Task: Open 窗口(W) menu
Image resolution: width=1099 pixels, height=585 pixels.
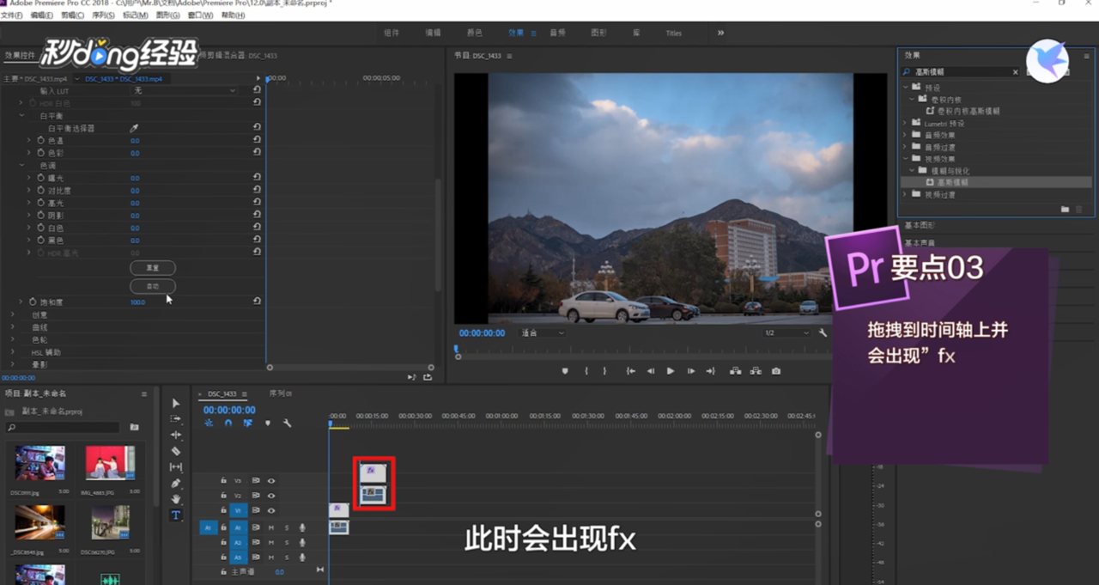Action: pyautogui.click(x=200, y=15)
